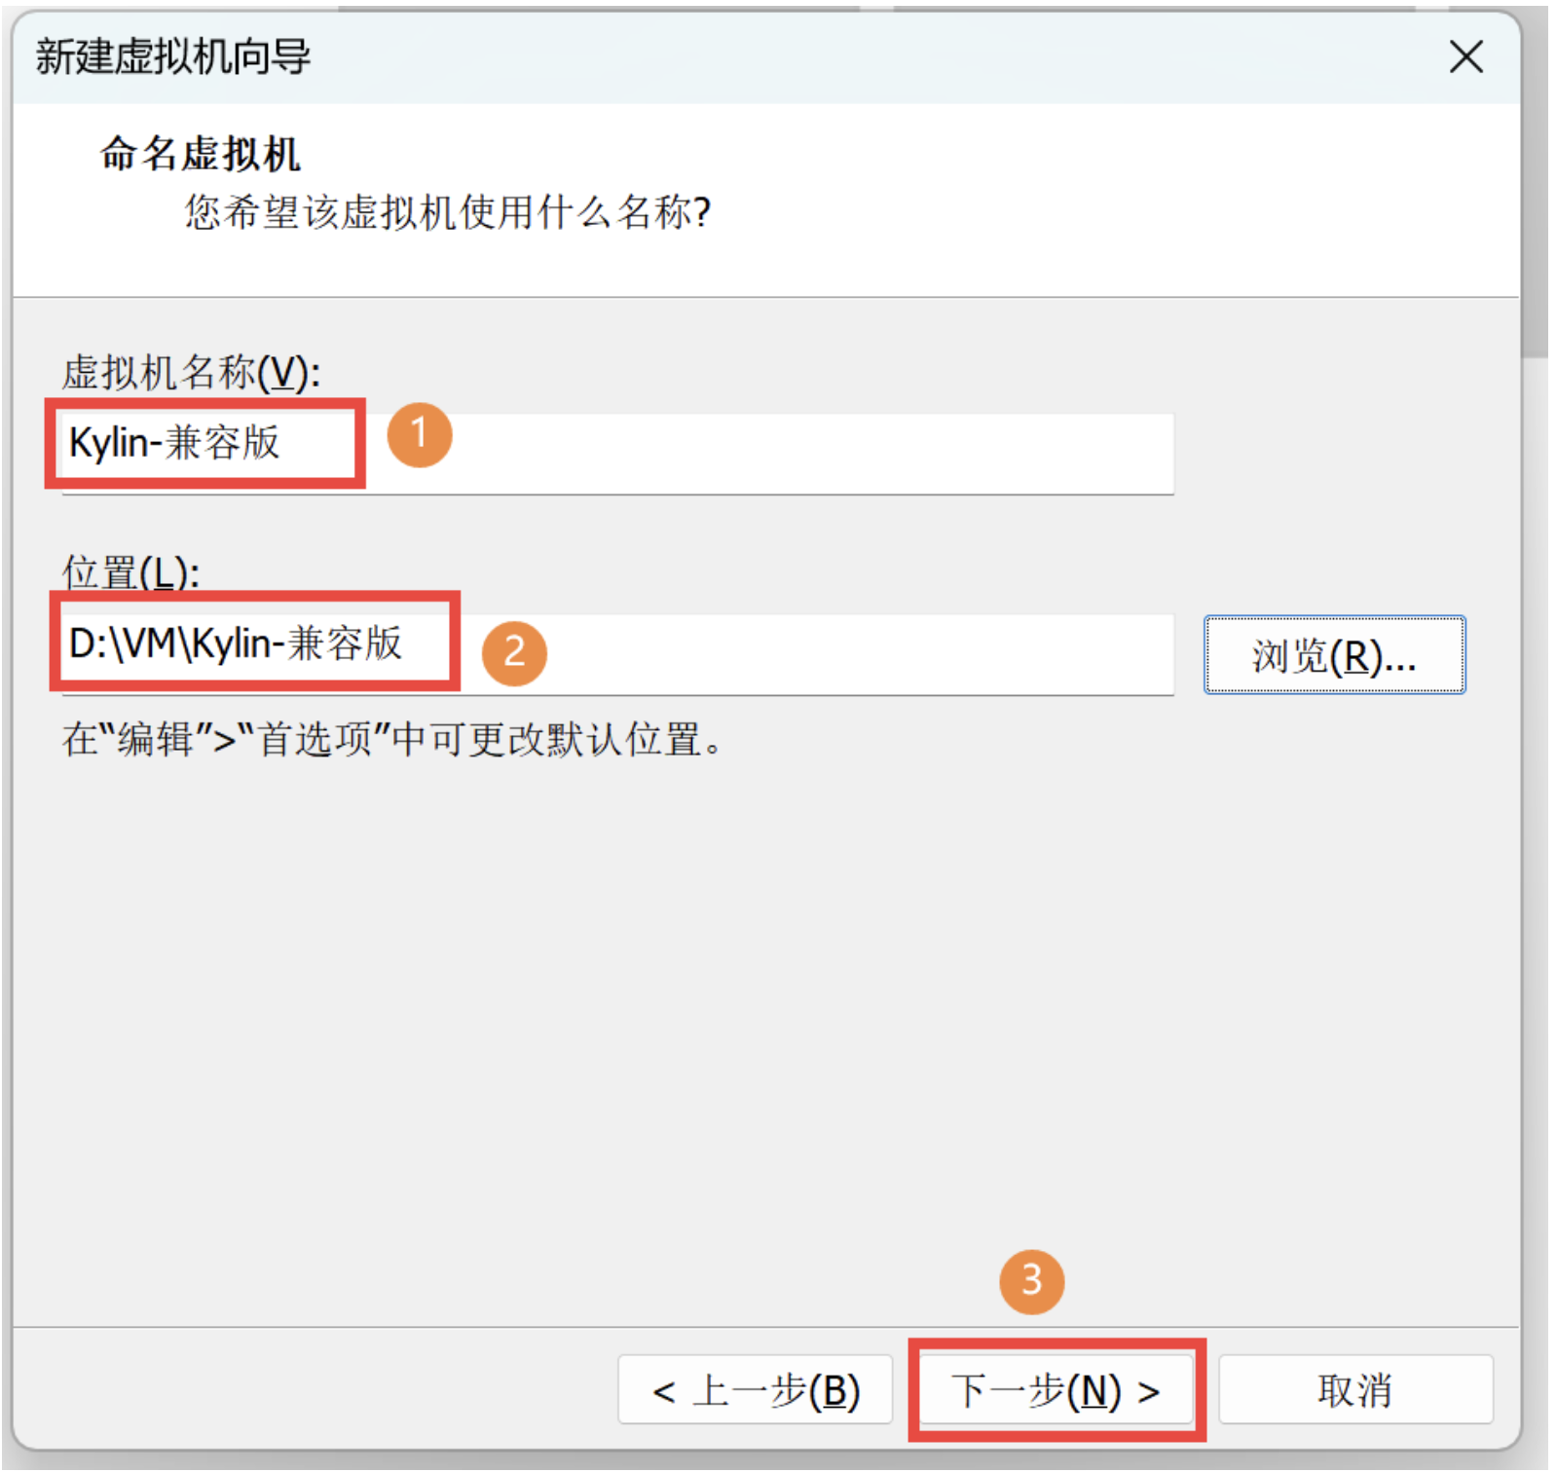Click the orange step 3 marker
The width and height of the screenshot is (1556, 1472).
[1031, 1281]
